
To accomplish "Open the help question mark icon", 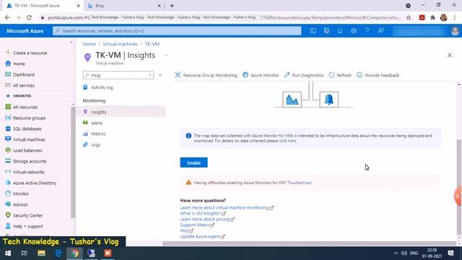I will [x=367, y=30].
